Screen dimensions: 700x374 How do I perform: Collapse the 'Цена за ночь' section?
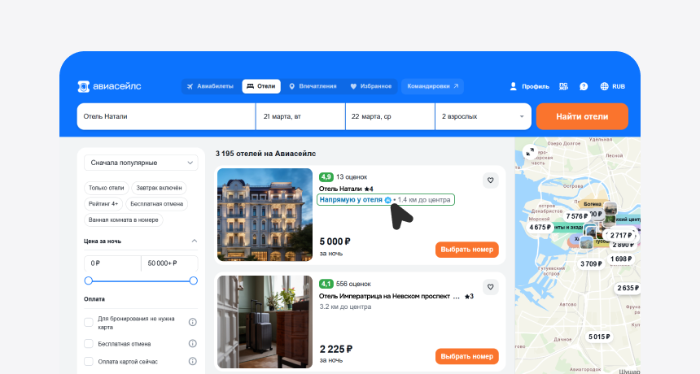click(194, 241)
